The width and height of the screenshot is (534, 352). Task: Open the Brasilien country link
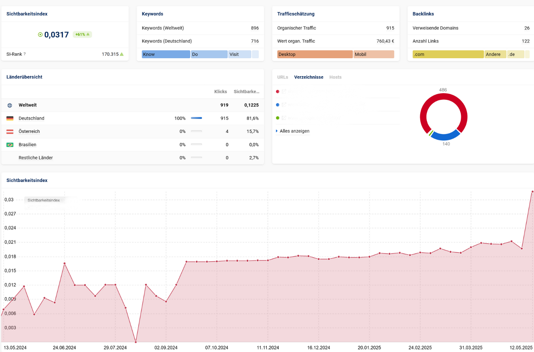point(28,145)
